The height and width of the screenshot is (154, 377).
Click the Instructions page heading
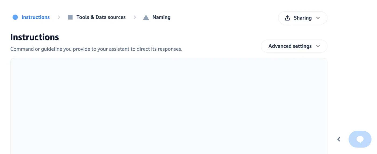[x=35, y=37]
